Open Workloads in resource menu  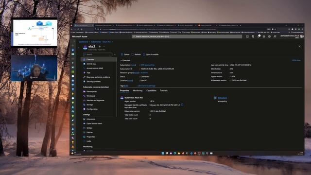click(91, 96)
